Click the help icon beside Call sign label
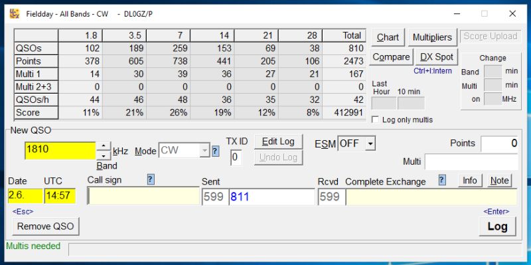 pos(151,180)
